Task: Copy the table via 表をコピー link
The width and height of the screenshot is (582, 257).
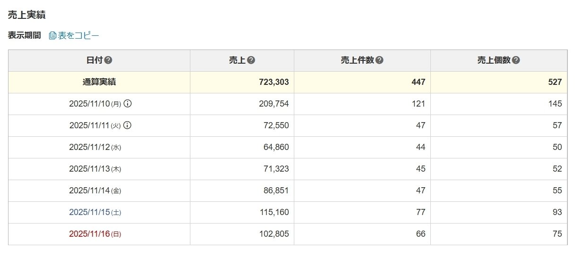Action: [x=78, y=36]
